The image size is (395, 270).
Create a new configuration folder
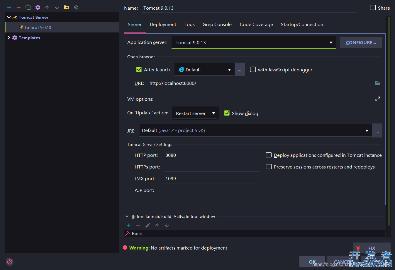(66, 7)
